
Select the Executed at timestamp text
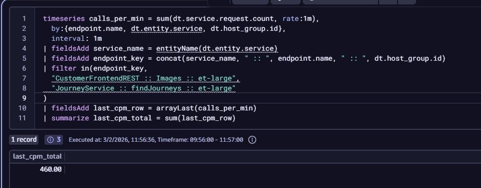(x=112, y=140)
